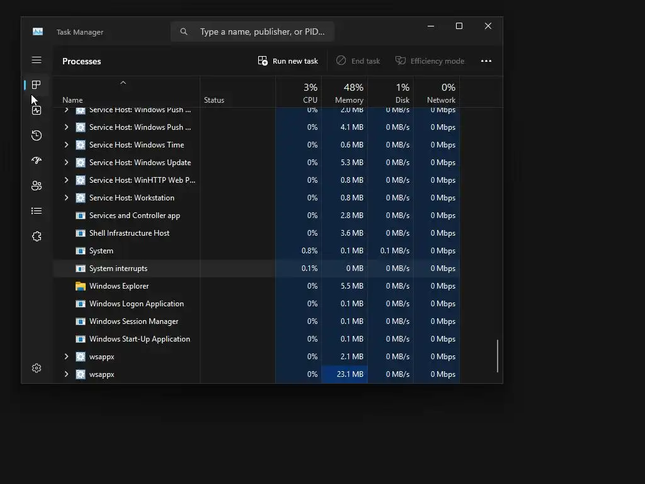645x484 pixels.
Task: Sort by Memory column header
Action: pos(345,92)
